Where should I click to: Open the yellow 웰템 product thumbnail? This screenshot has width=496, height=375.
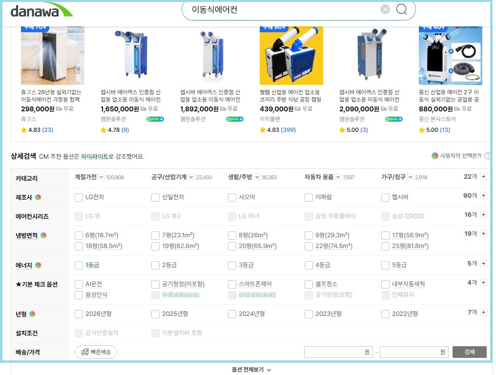click(291, 55)
